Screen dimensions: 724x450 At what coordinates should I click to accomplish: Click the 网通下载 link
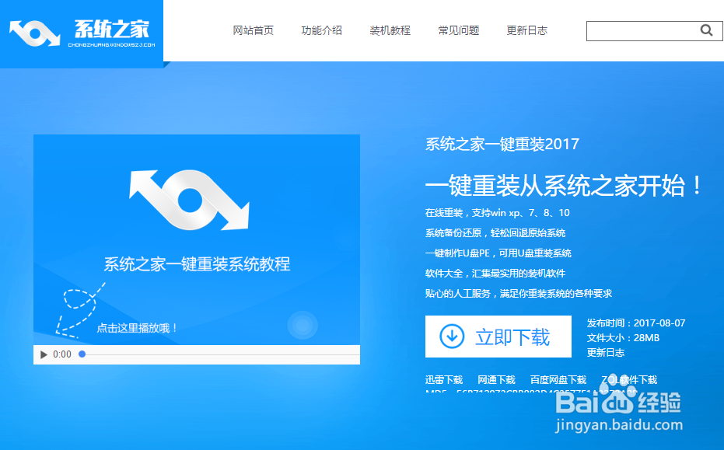point(496,380)
